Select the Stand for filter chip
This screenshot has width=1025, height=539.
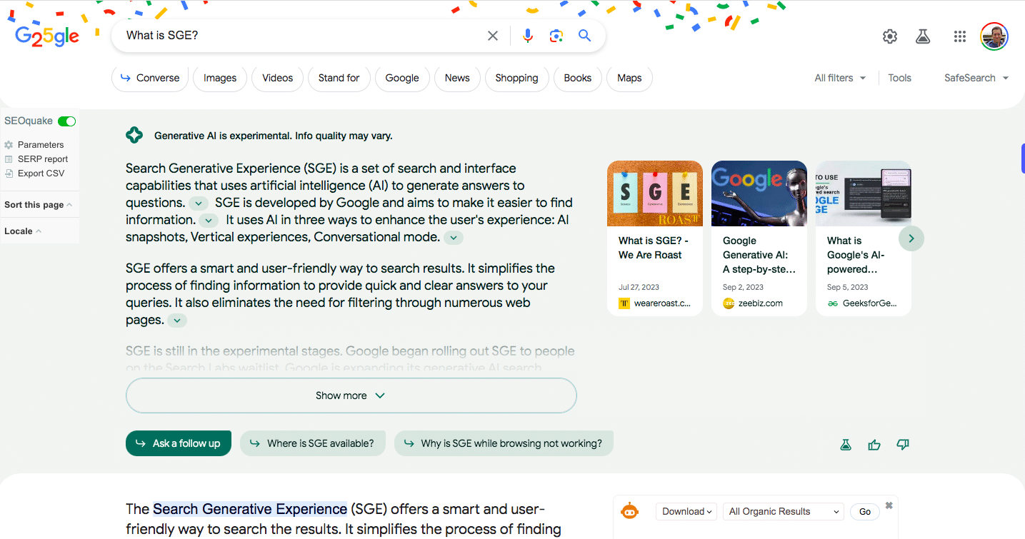point(339,78)
